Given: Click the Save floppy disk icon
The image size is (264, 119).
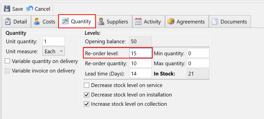Looking at the screenshot, I should (x=7, y=9).
